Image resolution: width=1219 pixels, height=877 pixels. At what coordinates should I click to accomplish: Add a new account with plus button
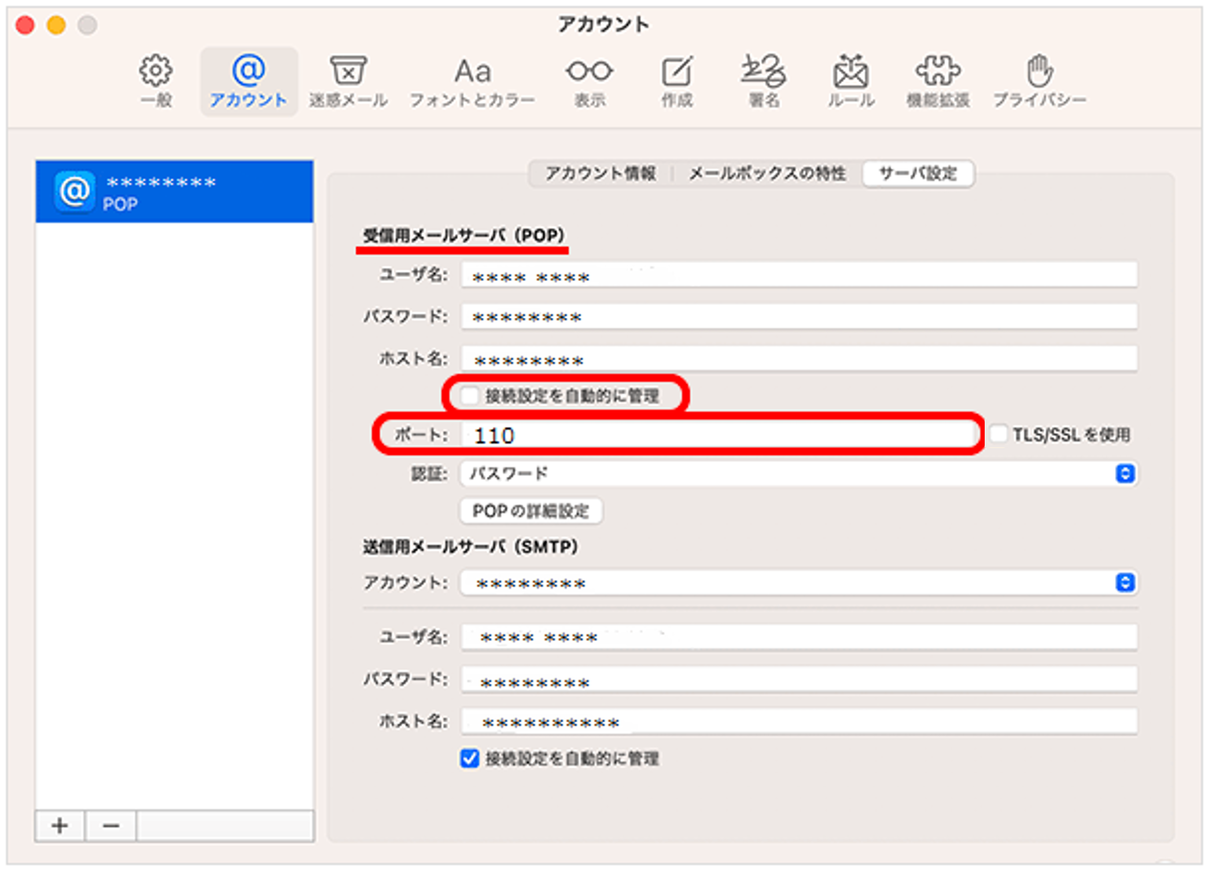pos(60,826)
